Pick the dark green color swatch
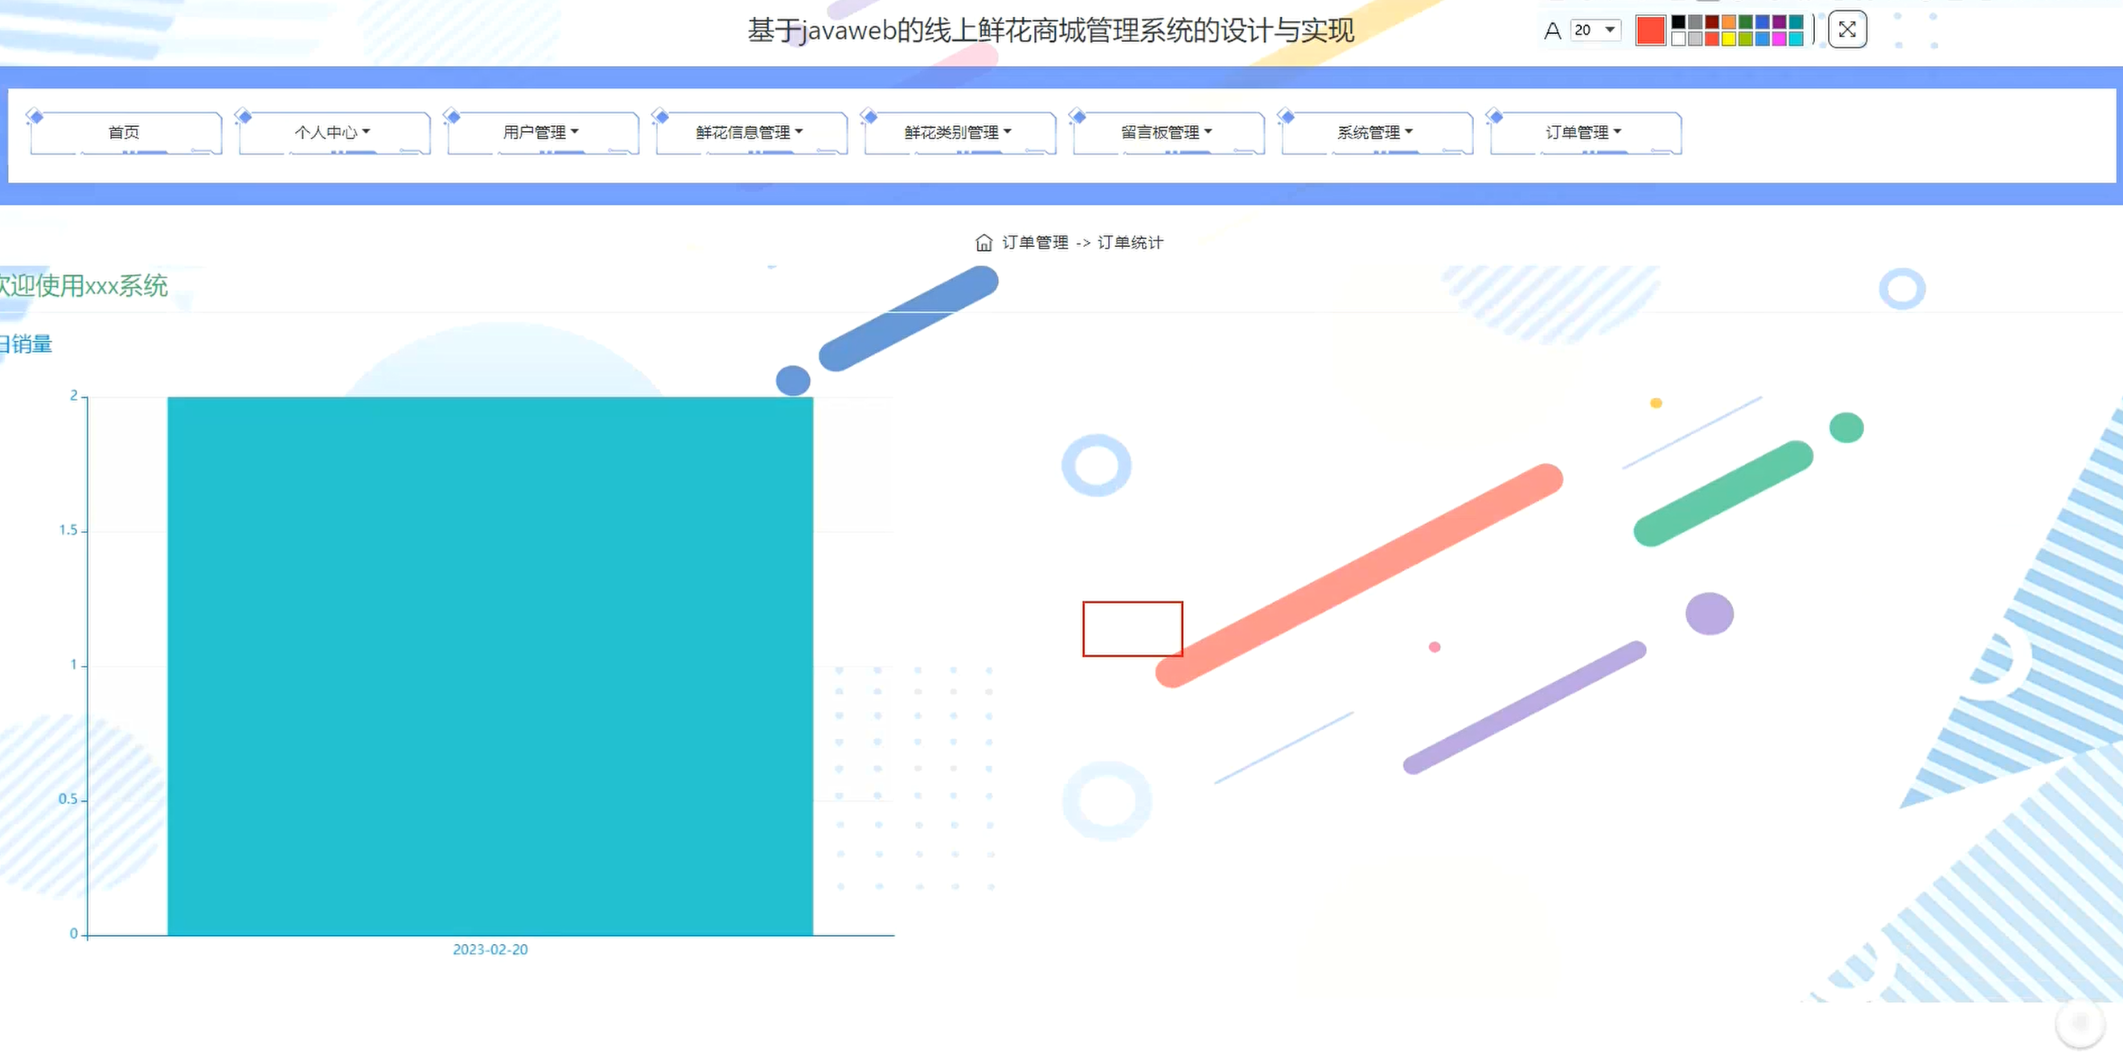 coord(1747,23)
